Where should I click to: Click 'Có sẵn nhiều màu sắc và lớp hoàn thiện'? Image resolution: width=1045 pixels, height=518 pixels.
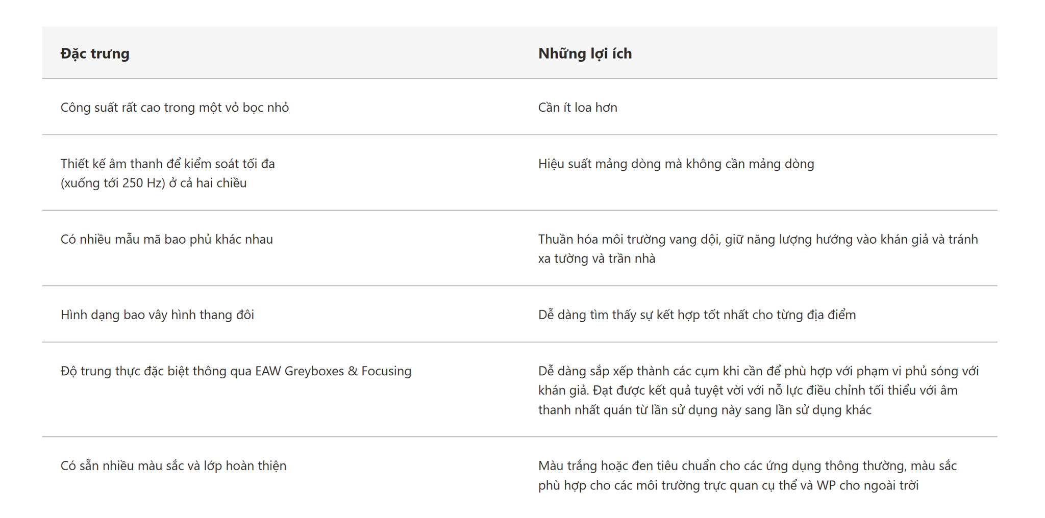[x=173, y=465]
